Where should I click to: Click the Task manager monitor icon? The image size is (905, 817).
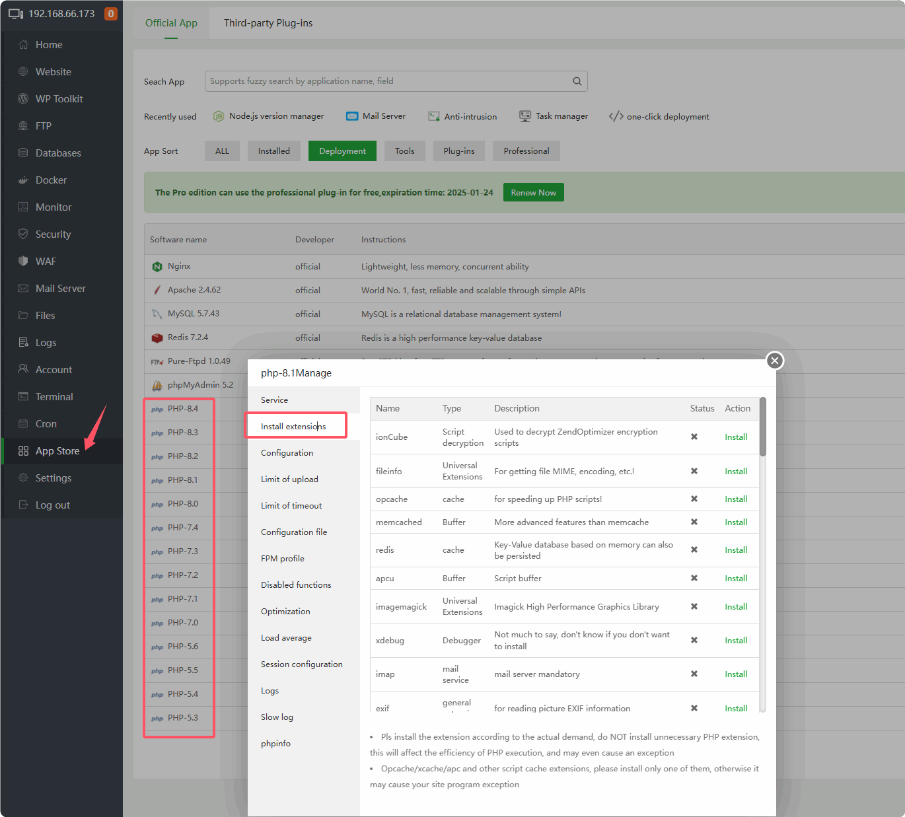coord(525,116)
